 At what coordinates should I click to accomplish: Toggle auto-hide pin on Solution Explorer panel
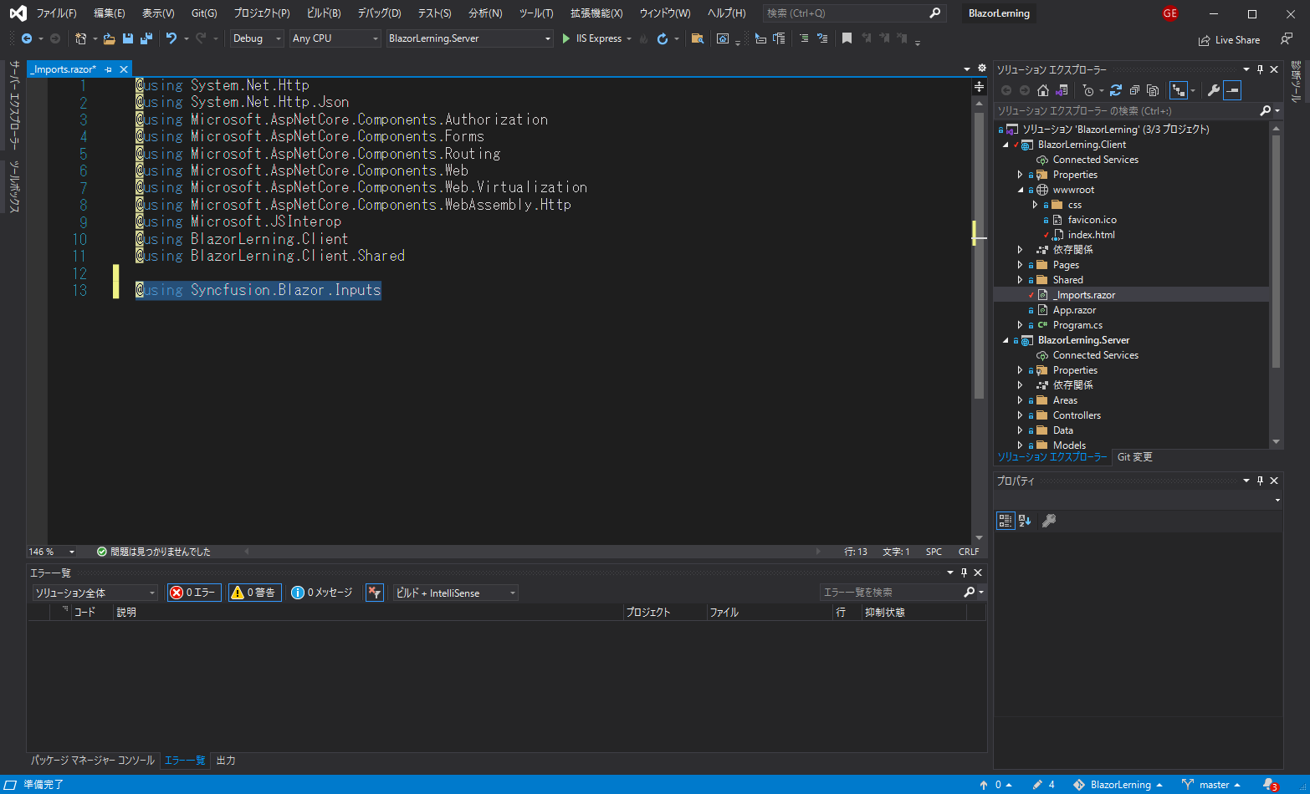(1260, 69)
